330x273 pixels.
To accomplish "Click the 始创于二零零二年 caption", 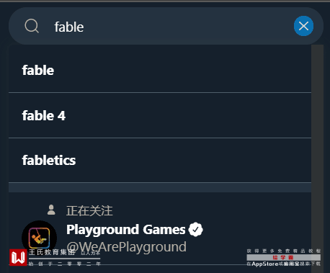I will (x=64, y=264).
